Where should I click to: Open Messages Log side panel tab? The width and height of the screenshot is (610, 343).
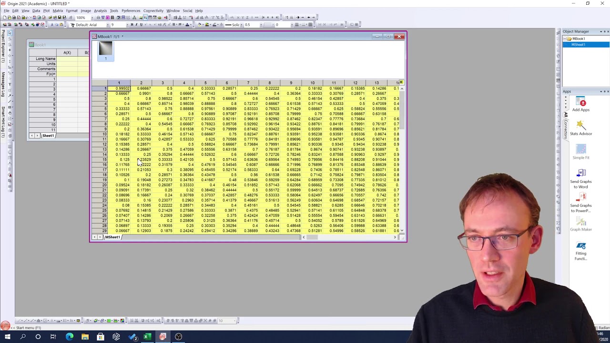point(3,84)
